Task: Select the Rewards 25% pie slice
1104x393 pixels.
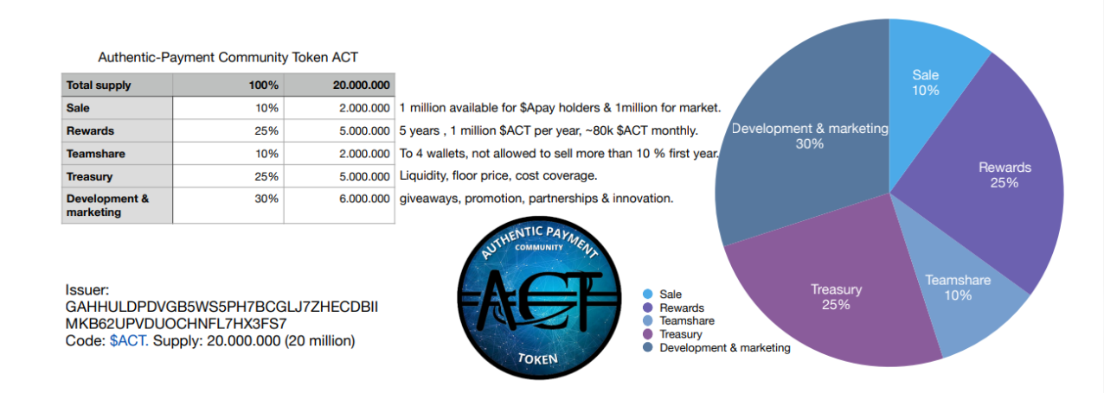Action: [x=1004, y=181]
